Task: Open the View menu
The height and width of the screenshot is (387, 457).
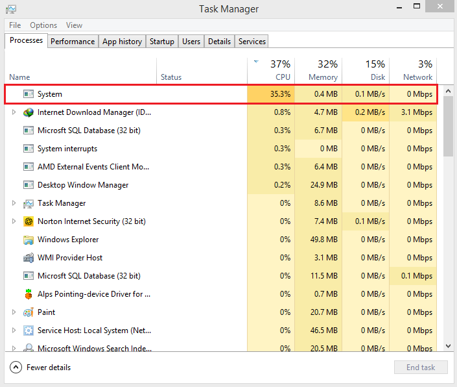Action: click(74, 25)
